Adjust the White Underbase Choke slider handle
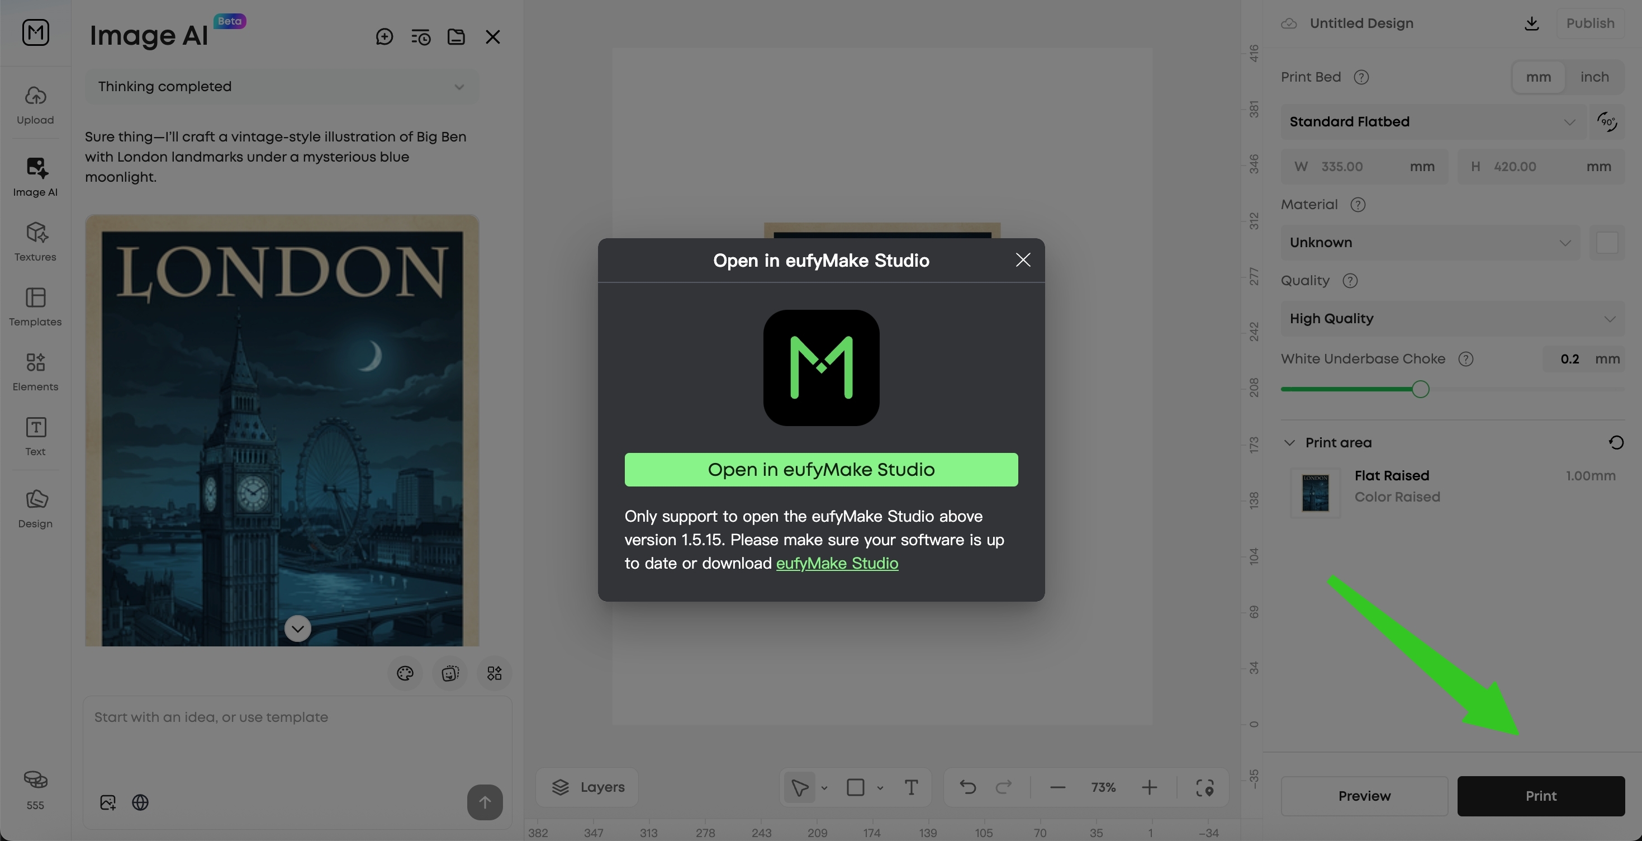This screenshot has width=1642, height=841. tap(1420, 389)
